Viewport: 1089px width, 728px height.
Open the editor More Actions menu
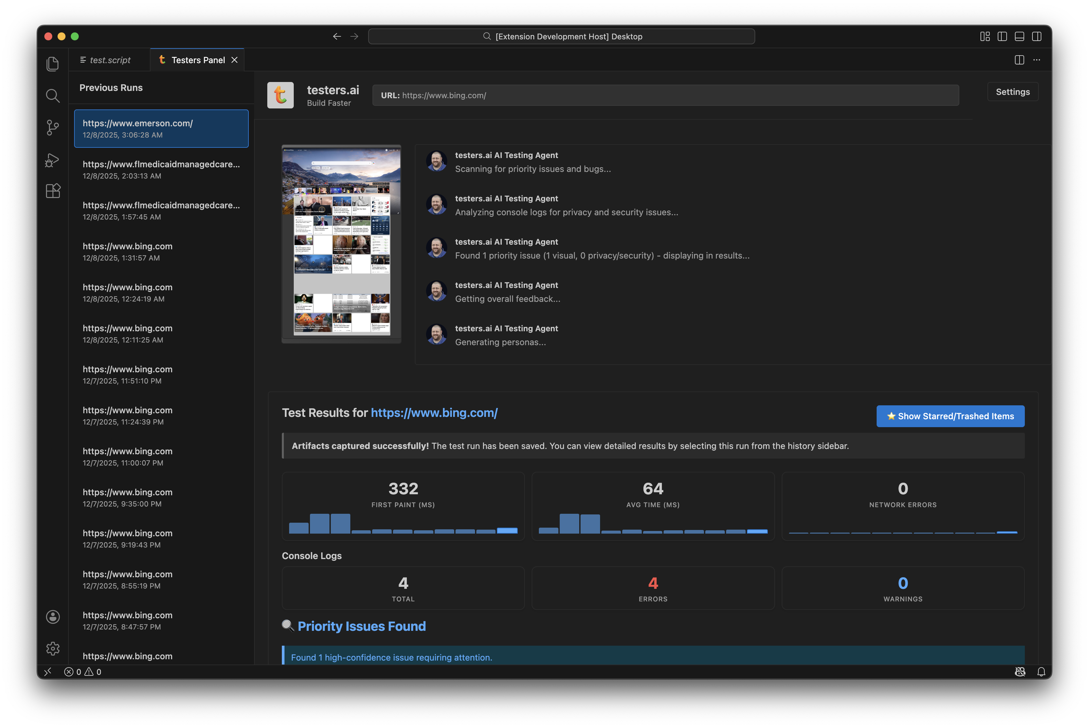[x=1037, y=60]
